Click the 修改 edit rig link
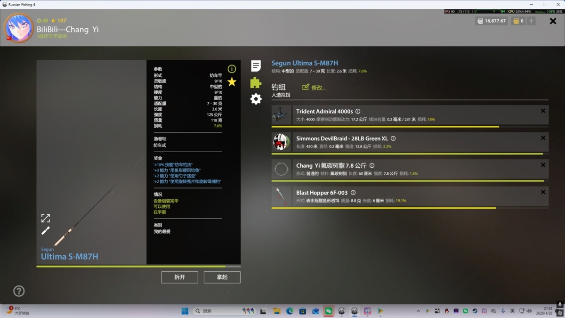 pos(314,87)
